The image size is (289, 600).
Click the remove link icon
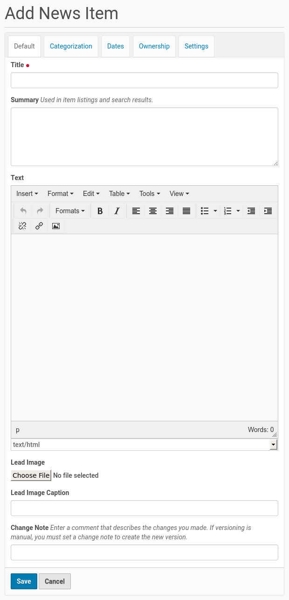[x=22, y=226]
